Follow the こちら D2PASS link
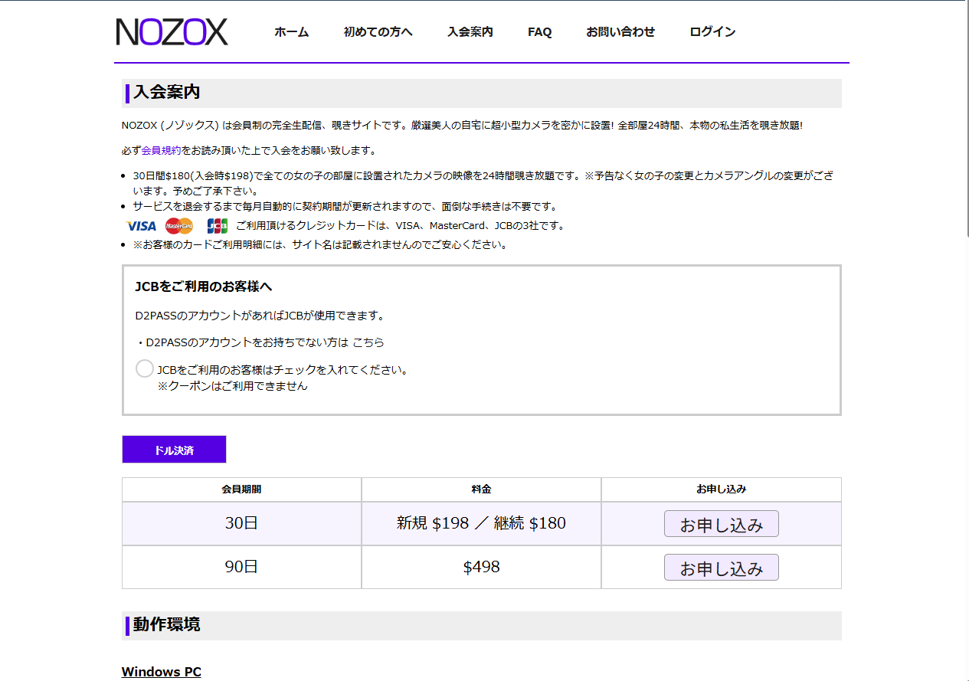This screenshot has height=681, width=969. point(368,342)
